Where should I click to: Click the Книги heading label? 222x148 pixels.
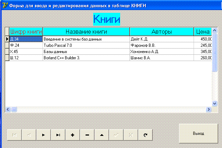click(x=107, y=19)
